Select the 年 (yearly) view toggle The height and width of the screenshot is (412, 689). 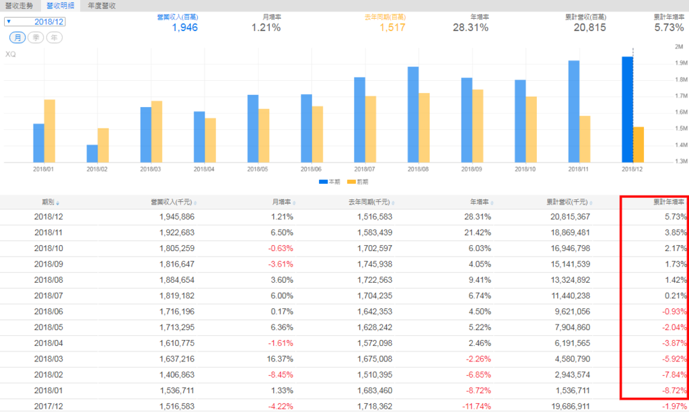(55, 38)
